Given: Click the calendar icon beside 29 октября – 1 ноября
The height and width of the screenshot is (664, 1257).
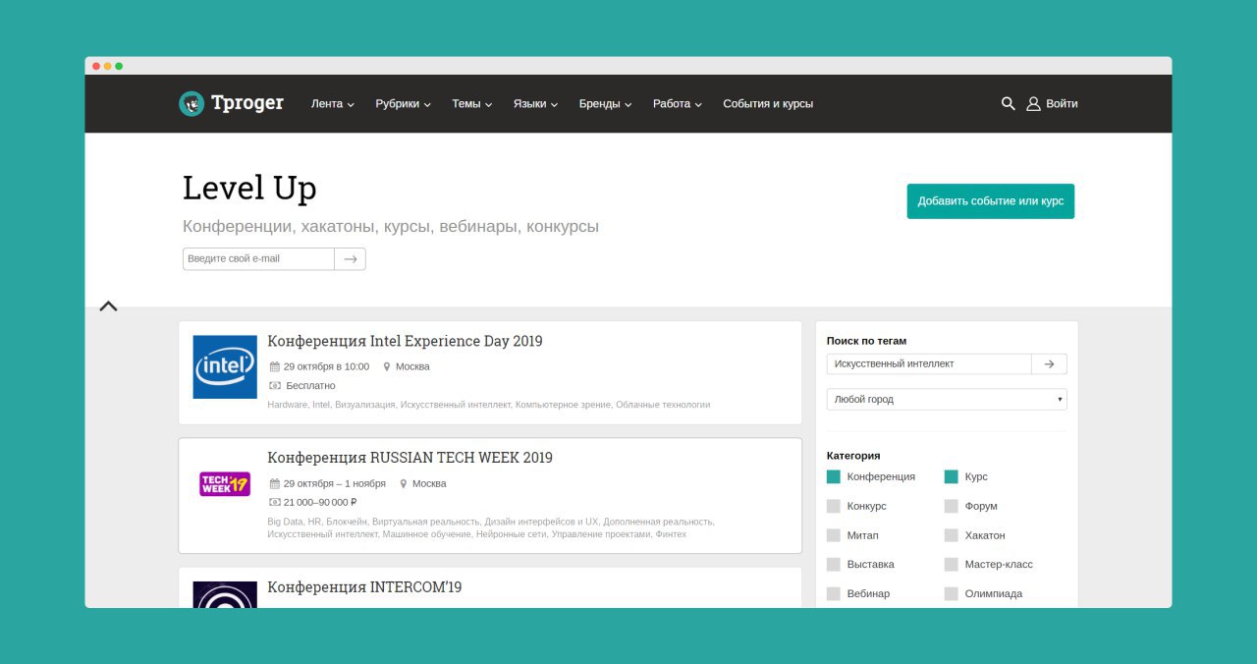Looking at the screenshot, I should tap(275, 483).
